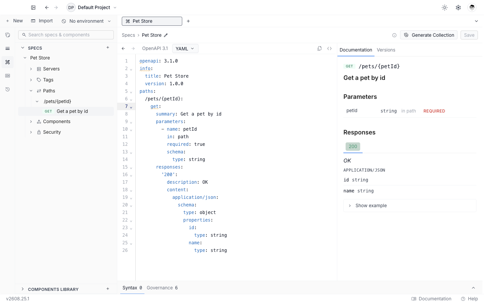
Task: Fold the schema block at line 20
Action: pos(131,205)
